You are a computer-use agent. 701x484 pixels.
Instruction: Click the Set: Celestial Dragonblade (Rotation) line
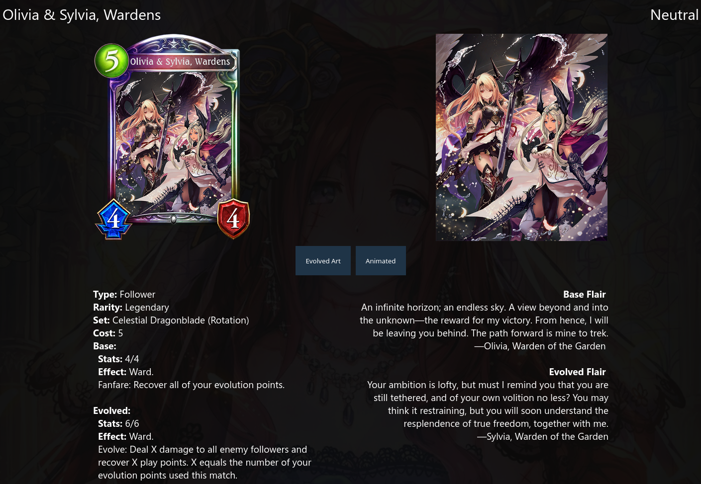click(171, 321)
